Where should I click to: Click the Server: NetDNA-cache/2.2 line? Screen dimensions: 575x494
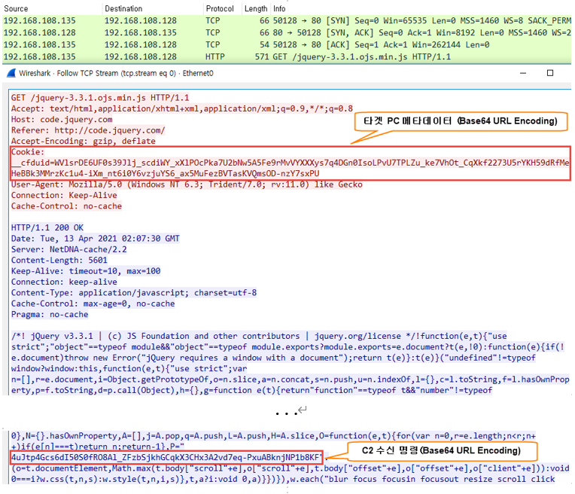[69, 249]
